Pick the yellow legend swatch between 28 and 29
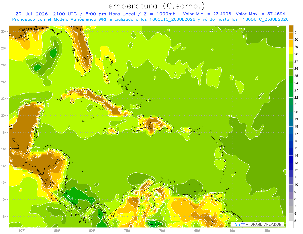This screenshot has height=234, width=303. point(291,50)
